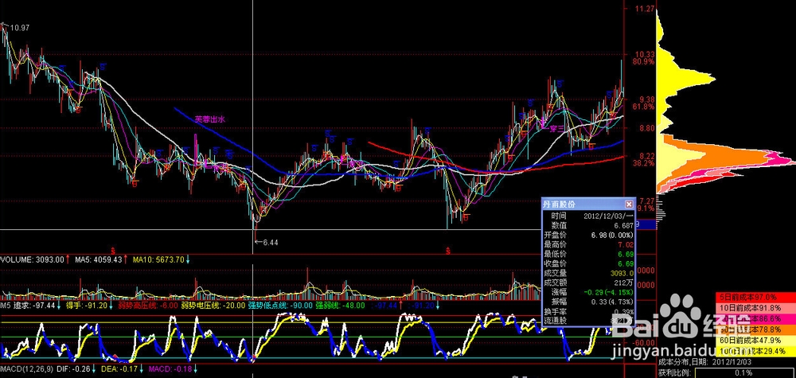
Task: Click the 丹甫股份 popup title bar
Action: click(x=588, y=204)
